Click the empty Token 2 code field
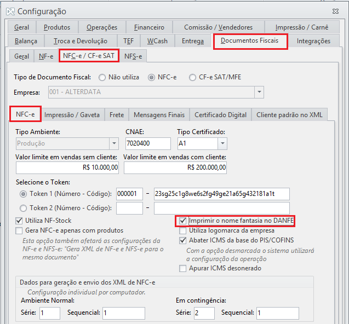Viewport: 349px width, 324px height. [x=222, y=208]
